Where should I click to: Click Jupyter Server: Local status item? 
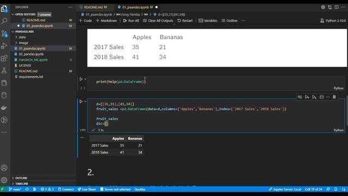tap(285, 189)
